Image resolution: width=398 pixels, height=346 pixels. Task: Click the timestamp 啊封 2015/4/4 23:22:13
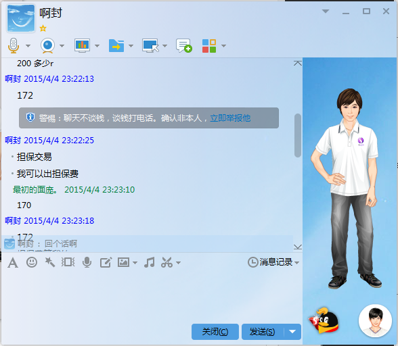click(x=49, y=79)
